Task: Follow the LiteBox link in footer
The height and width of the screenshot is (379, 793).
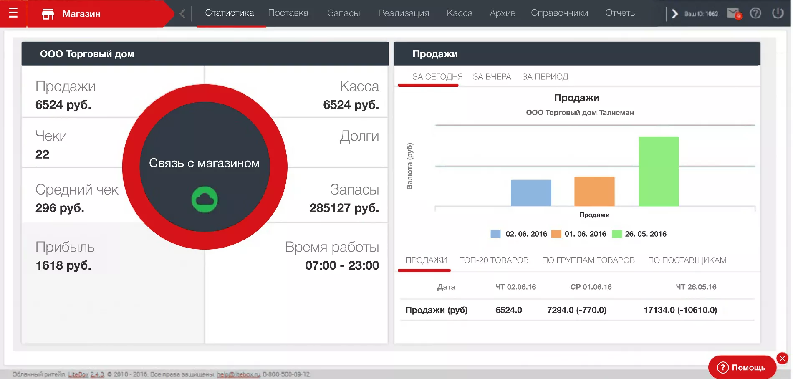Action: click(78, 374)
